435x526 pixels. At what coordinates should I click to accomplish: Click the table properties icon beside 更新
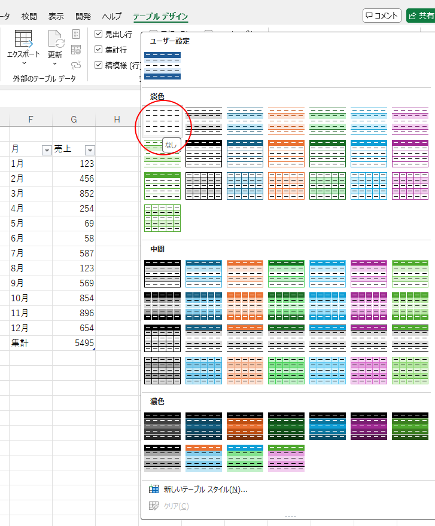pos(76,34)
